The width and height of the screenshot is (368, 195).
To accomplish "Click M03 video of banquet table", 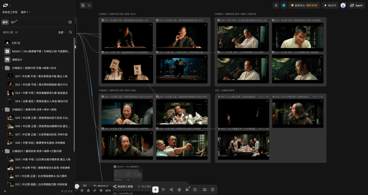I will click(243, 145).
